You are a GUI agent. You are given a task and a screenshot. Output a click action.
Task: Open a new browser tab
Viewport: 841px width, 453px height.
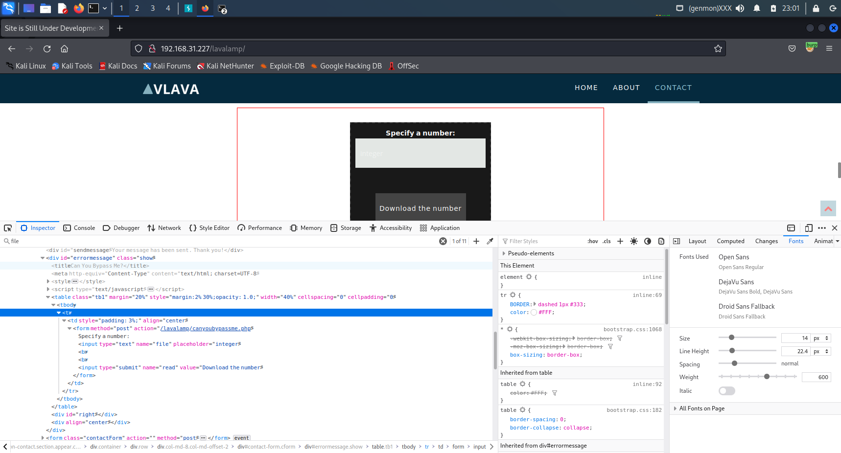[x=119, y=28]
